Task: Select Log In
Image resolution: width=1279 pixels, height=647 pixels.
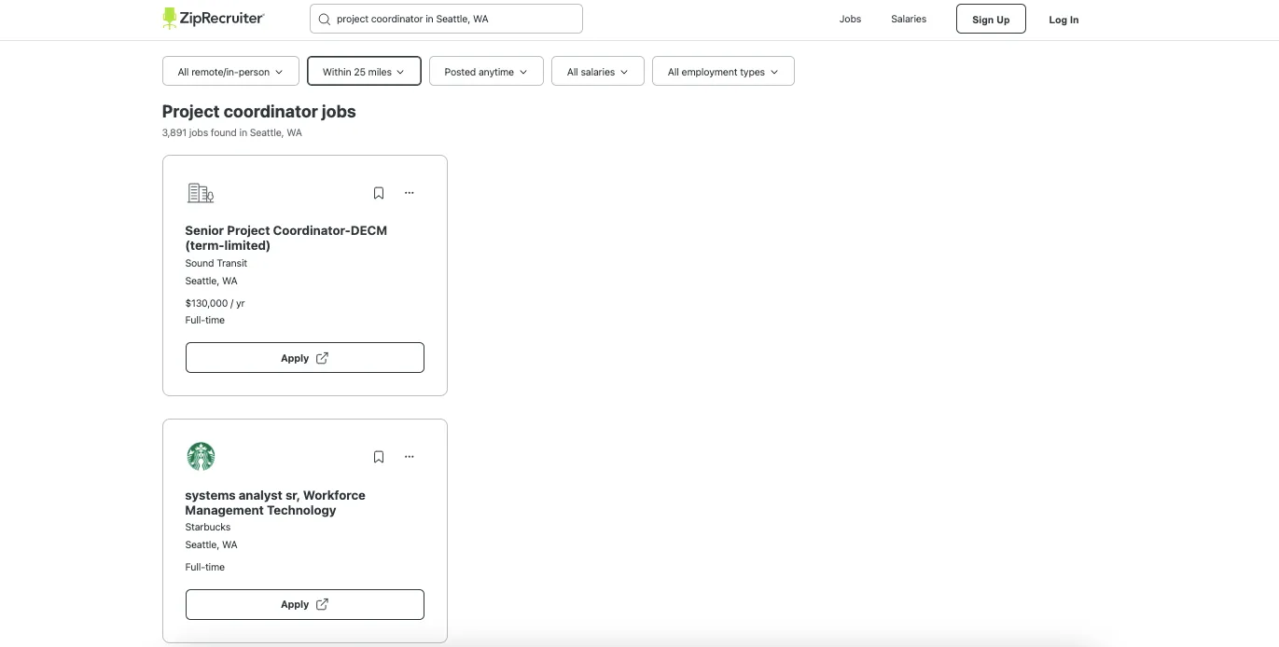Action: tap(1064, 19)
